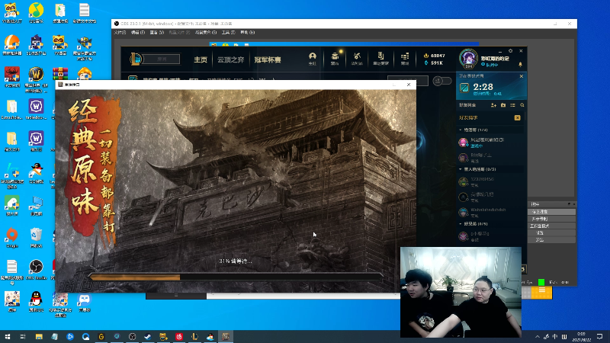Viewport: 610px width, 343px height.
Task: Open the OBS Studio desktop shortcut
Action: [x=36, y=270]
